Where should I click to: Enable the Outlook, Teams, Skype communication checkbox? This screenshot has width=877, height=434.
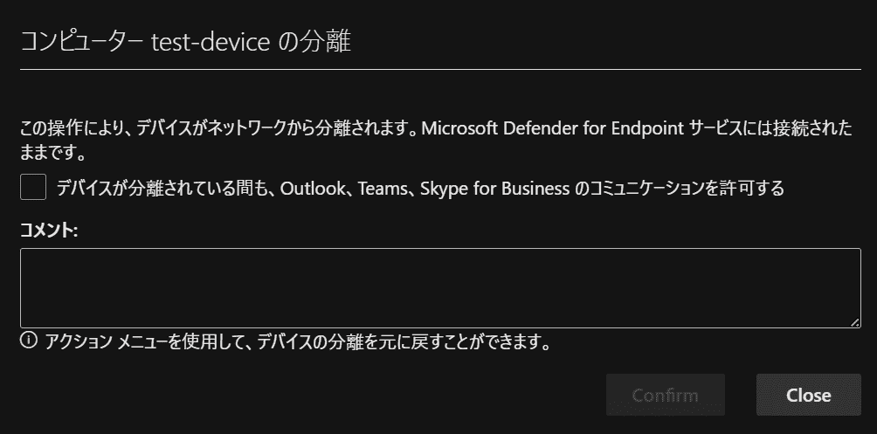[33, 187]
